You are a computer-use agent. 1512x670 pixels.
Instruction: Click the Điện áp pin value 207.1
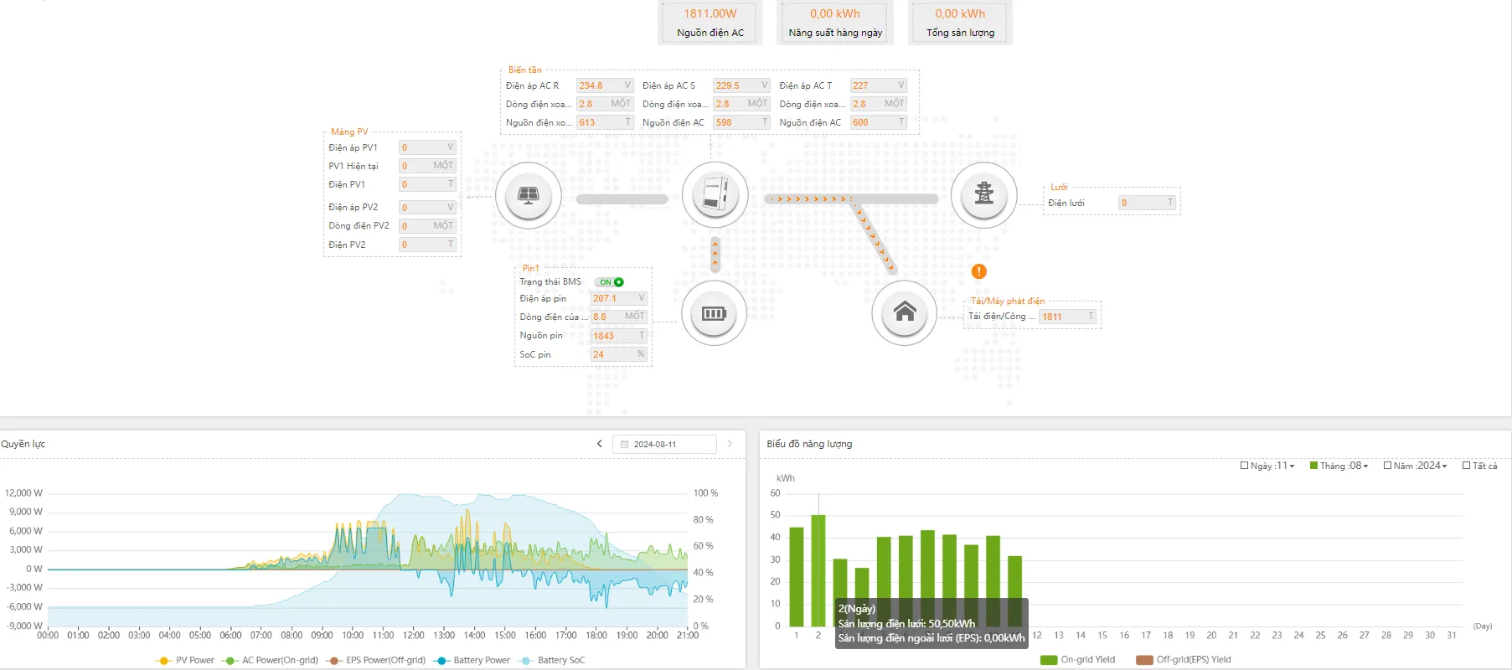pyautogui.click(x=619, y=298)
